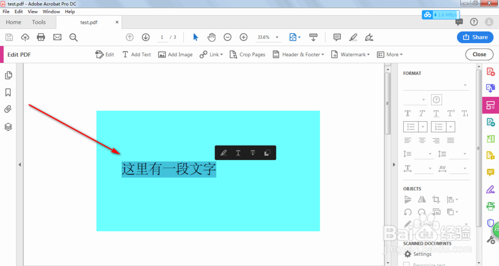Open scanned documents Settings
The height and width of the screenshot is (266, 499).
[418, 254]
